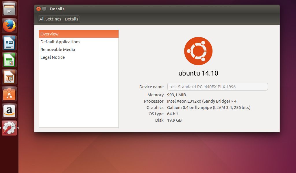Open Removable Media settings
This screenshot has width=296, height=173.
point(58,49)
